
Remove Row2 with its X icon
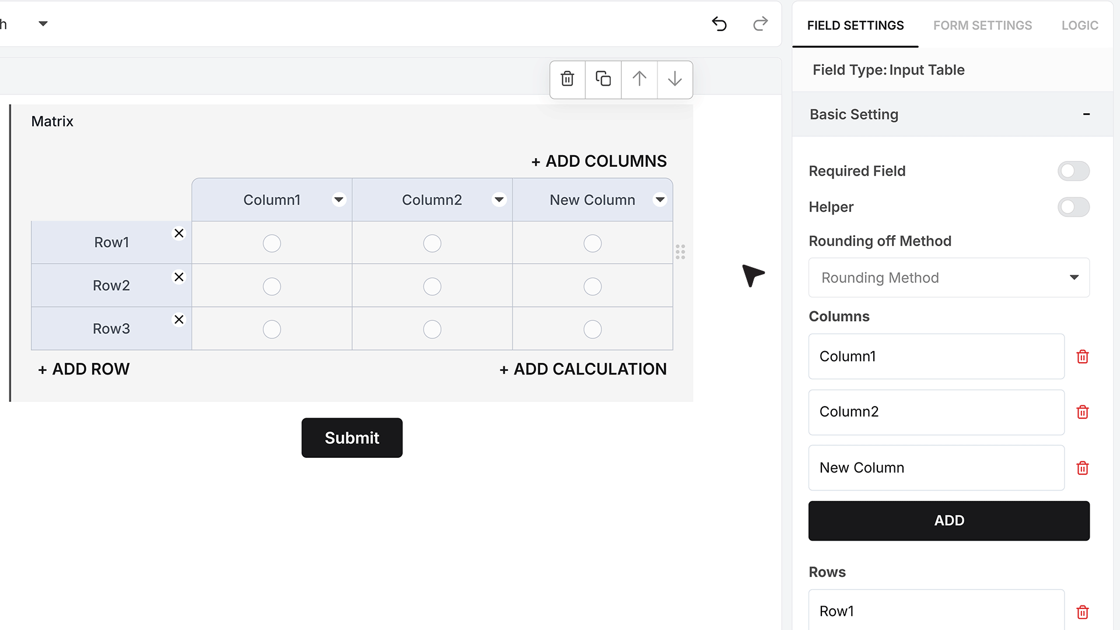coord(179,277)
